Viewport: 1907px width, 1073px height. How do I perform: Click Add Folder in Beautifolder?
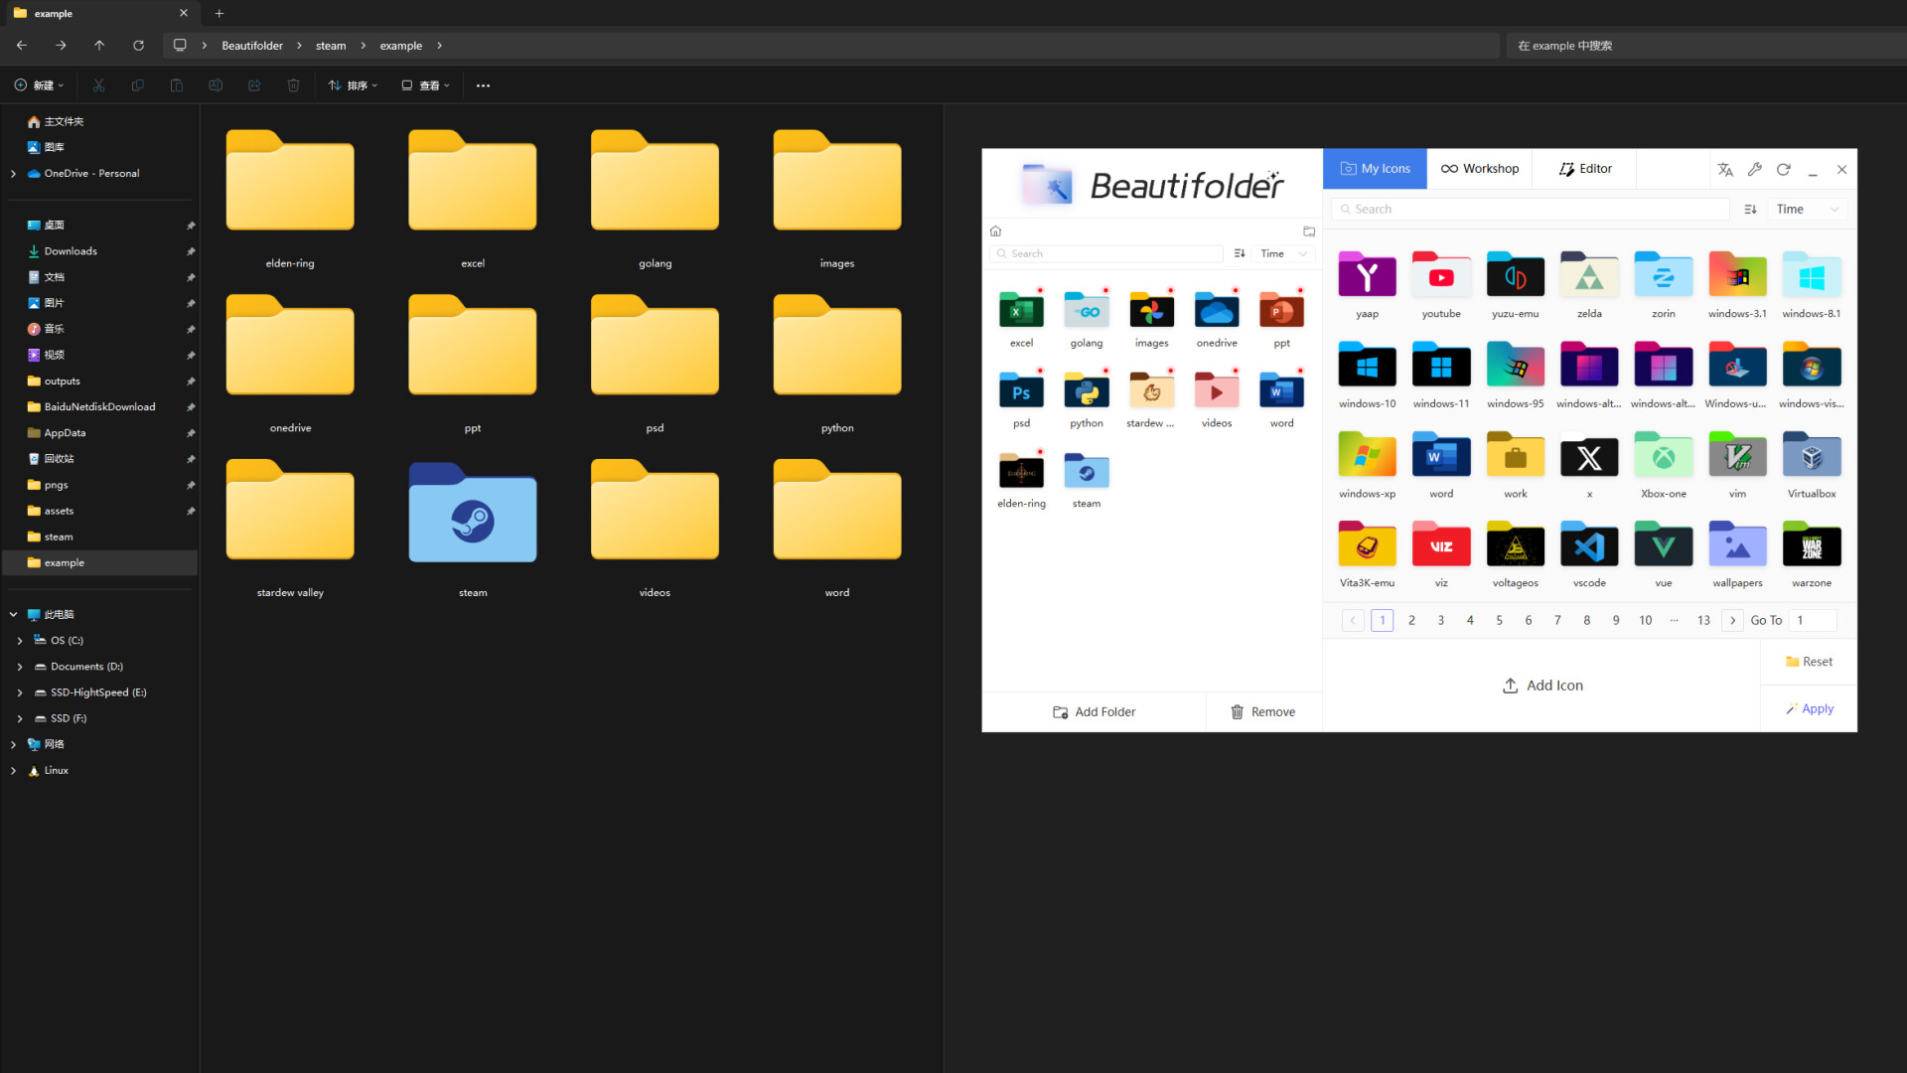1094,711
